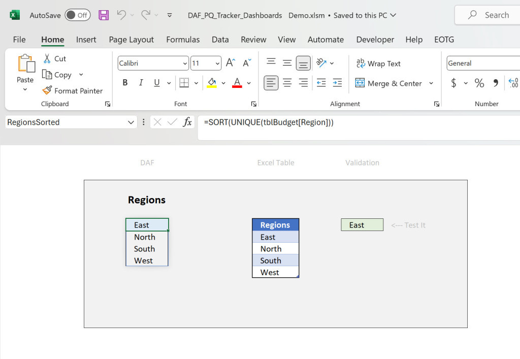The width and height of the screenshot is (520, 359).
Task: Open the Calibri font name dropdown
Action: point(185,63)
